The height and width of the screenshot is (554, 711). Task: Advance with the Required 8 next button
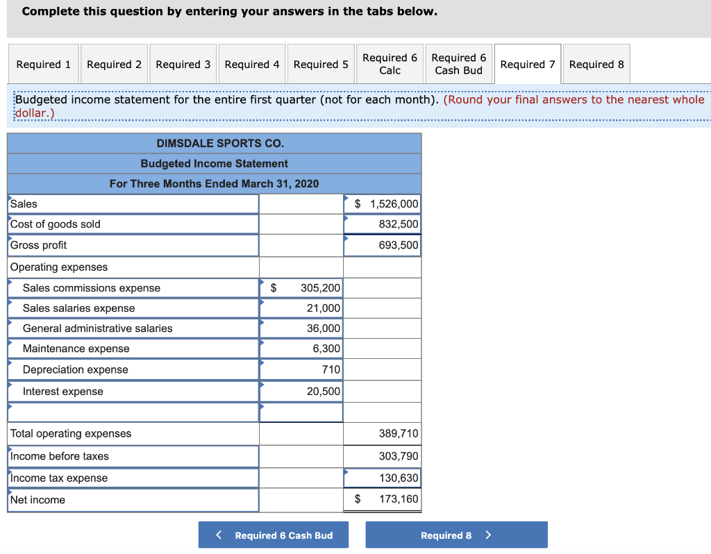[457, 535]
